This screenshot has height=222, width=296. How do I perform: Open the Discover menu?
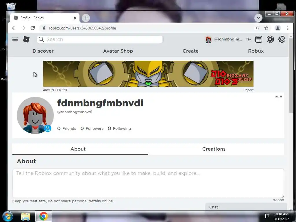click(x=43, y=51)
